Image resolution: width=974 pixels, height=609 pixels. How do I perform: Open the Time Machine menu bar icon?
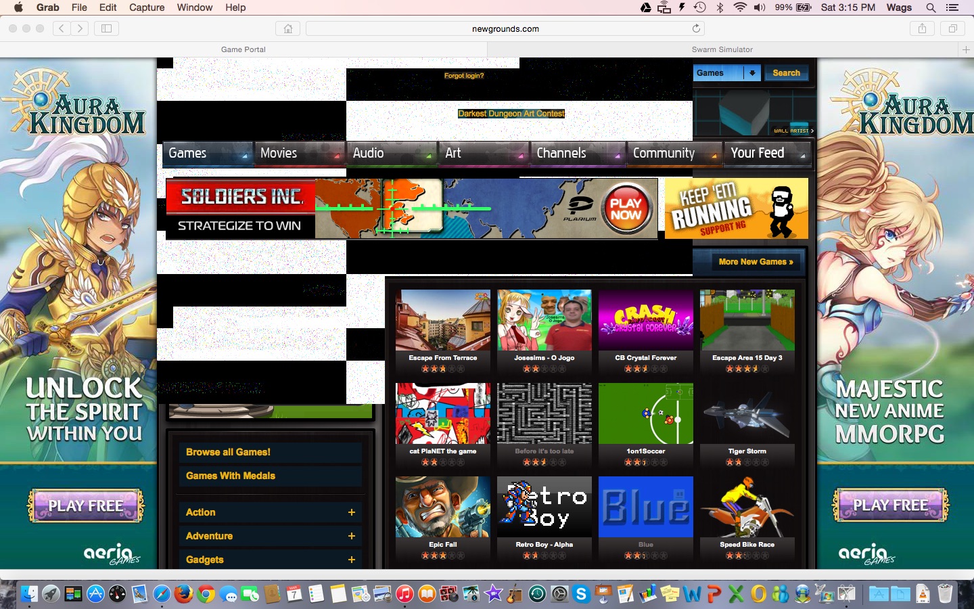point(700,7)
